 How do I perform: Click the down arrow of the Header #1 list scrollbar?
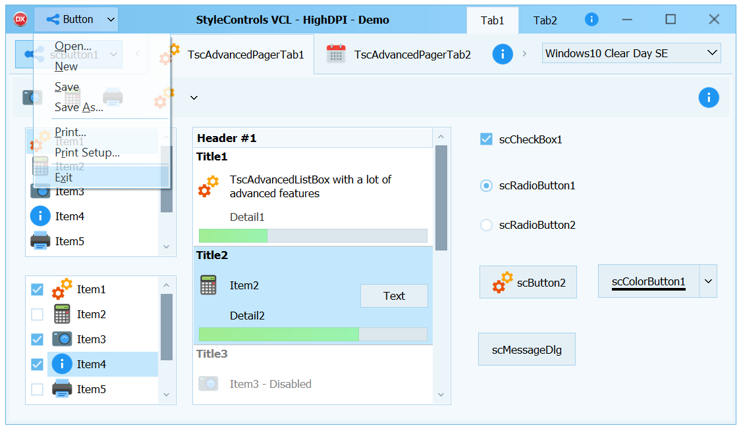point(441,394)
